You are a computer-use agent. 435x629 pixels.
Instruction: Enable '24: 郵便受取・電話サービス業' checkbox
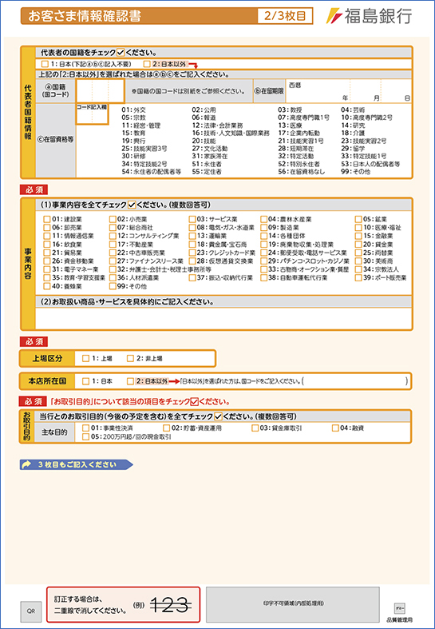[x=263, y=253]
